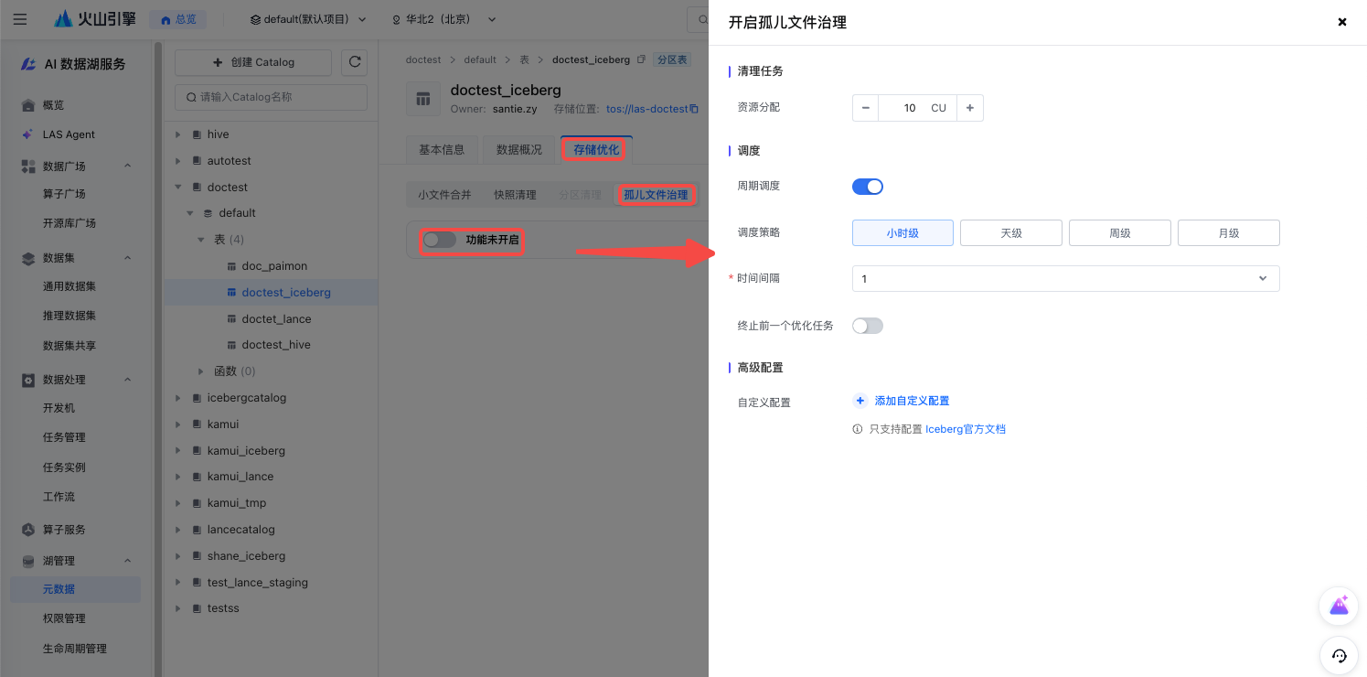The width and height of the screenshot is (1367, 677).
Task: Open 算子服务 in the sidebar
Action: (64, 530)
